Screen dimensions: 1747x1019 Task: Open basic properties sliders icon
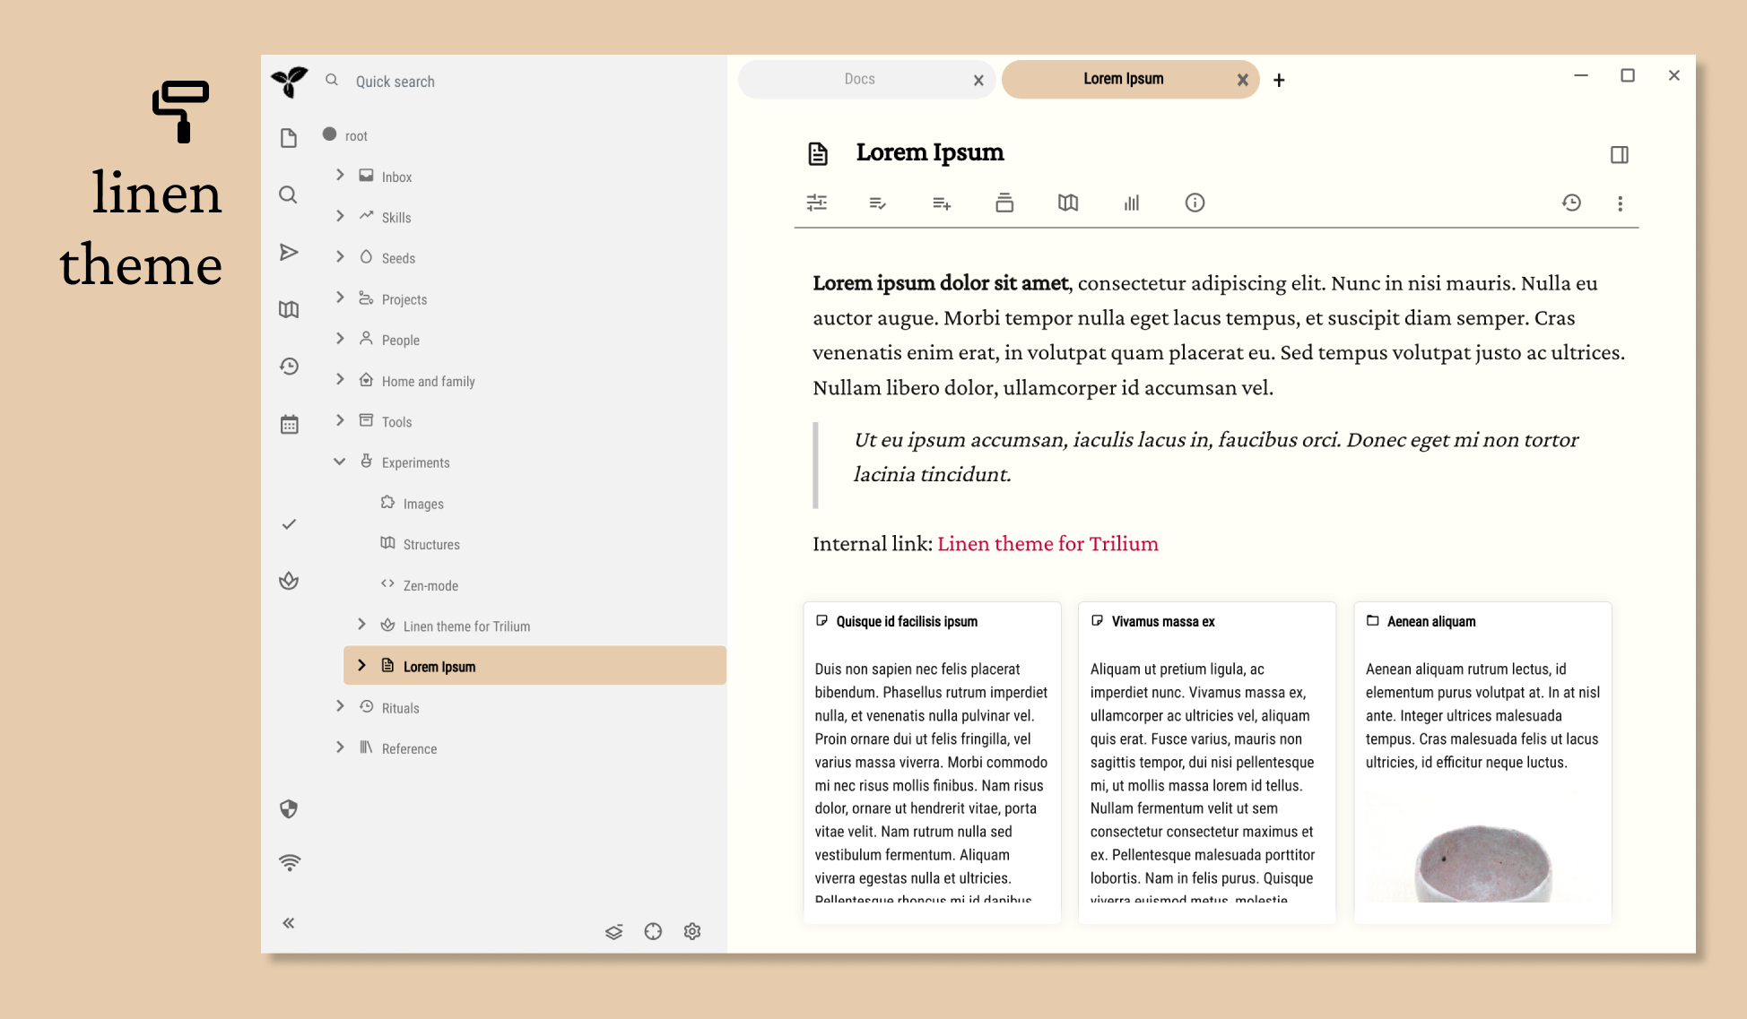click(816, 203)
